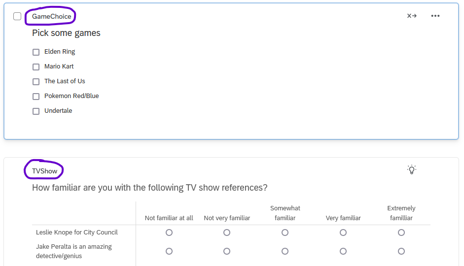Image resolution: width=464 pixels, height=266 pixels.
Task: Check the Elden Ring option
Action: click(x=36, y=52)
